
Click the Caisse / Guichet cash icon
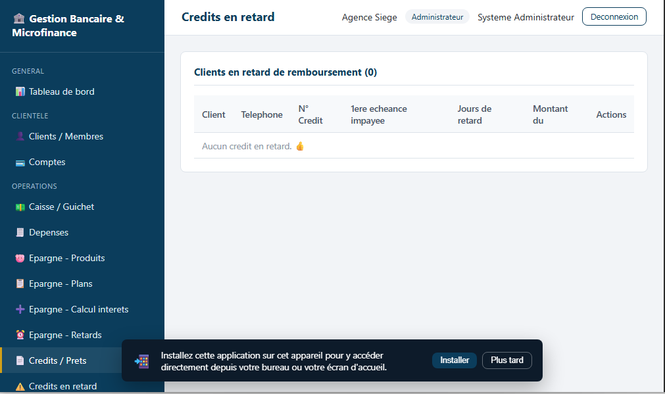[x=20, y=207]
